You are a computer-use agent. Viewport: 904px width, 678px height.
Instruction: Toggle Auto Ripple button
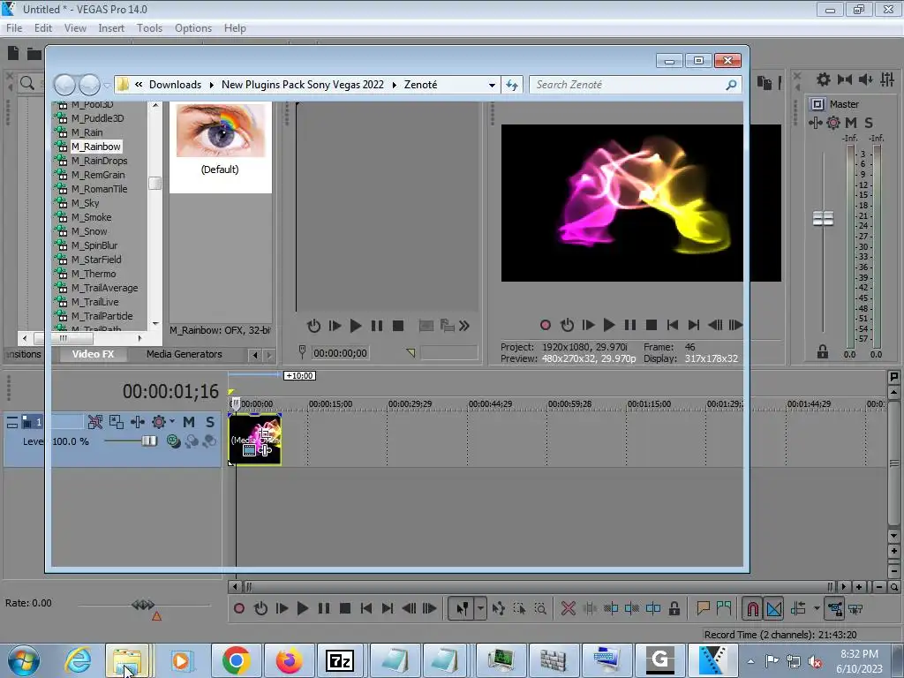pyautogui.click(x=798, y=608)
